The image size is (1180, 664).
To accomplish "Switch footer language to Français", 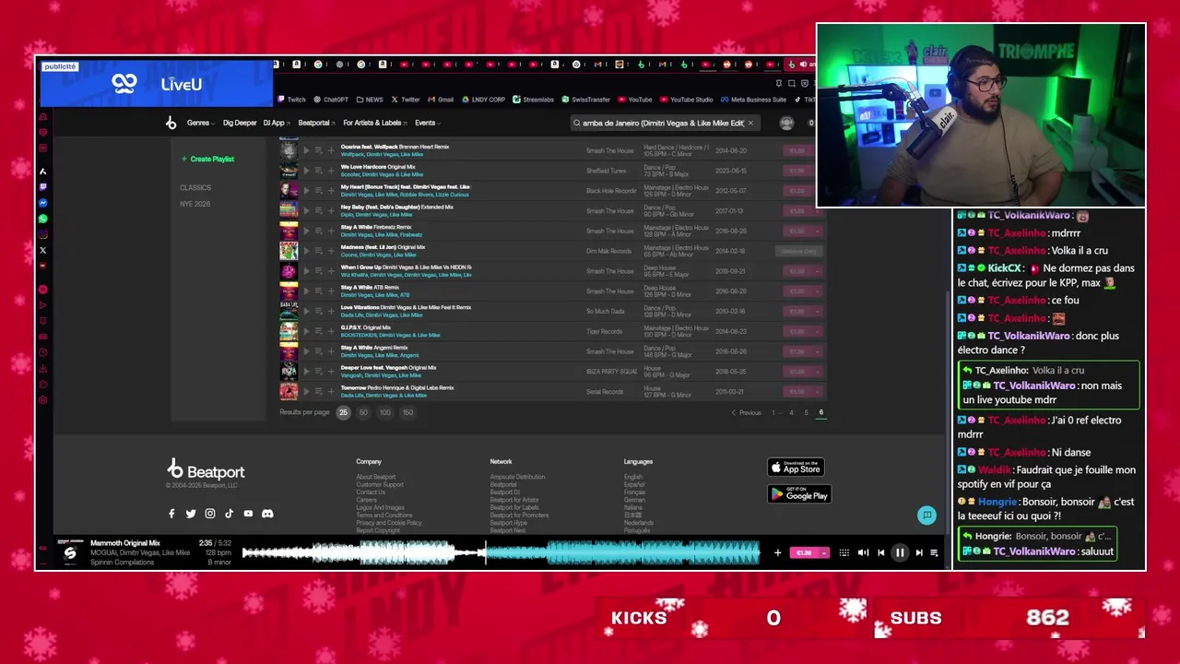I will (634, 492).
